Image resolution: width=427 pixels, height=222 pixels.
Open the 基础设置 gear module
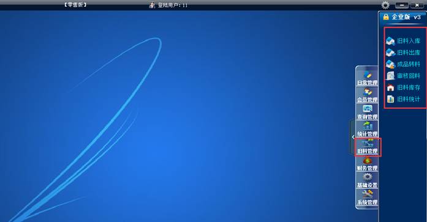(x=367, y=181)
